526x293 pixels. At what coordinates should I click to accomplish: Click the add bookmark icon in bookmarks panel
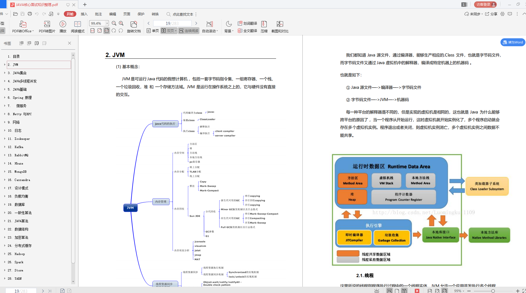pos(37,43)
